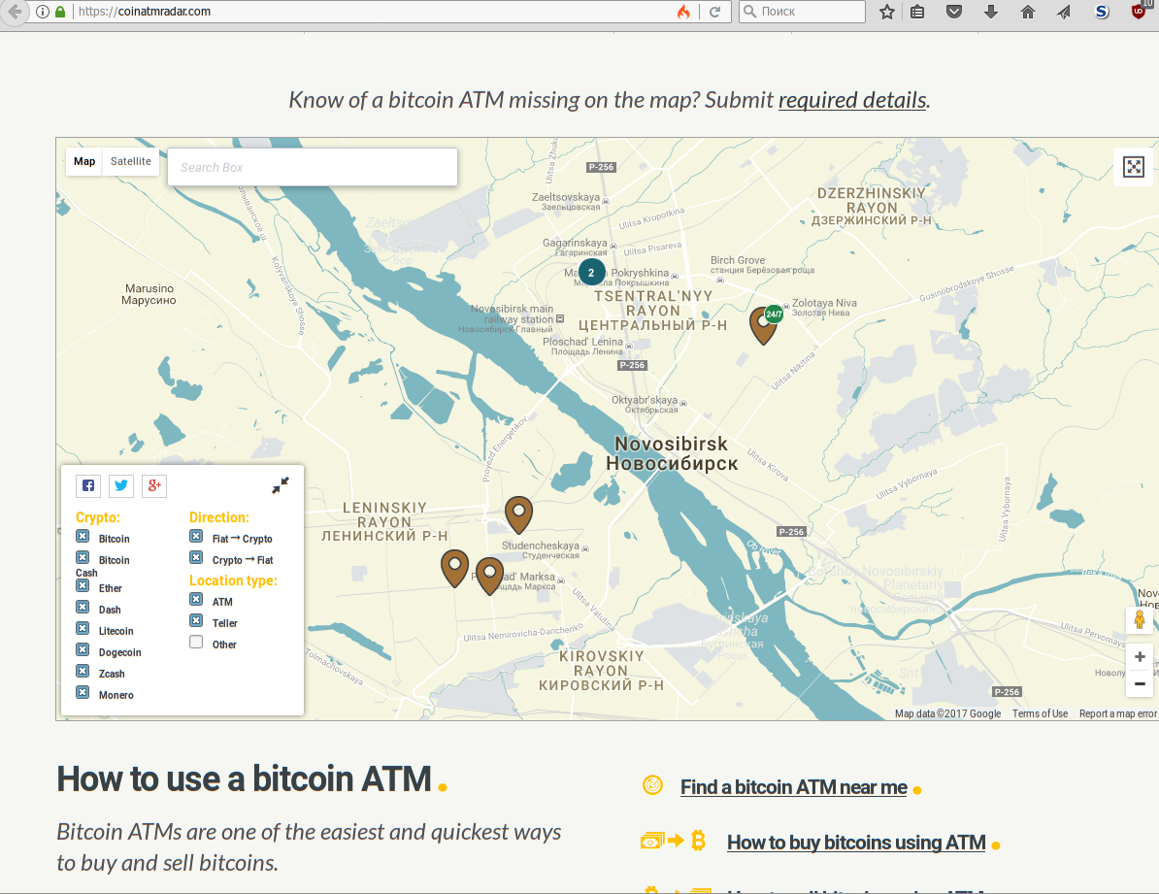Open Find a bitcoin ATM near me
The height and width of the screenshot is (894, 1159).
coord(793,787)
